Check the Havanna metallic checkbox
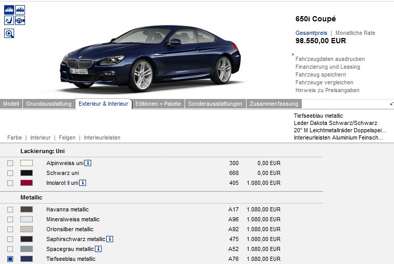394x264 pixels. pos(10,209)
